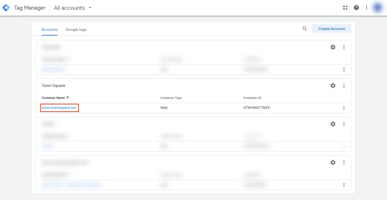Click the Town Square account name
This screenshot has height=200, width=387.
click(x=53, y=85)
